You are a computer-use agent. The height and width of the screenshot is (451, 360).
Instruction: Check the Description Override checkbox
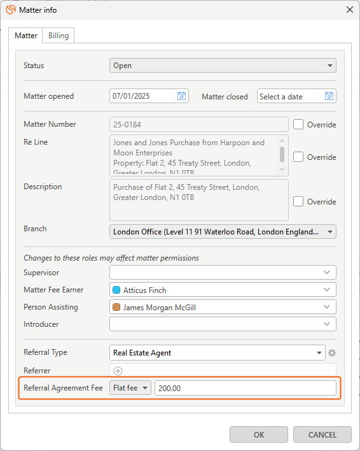(298, 202)
